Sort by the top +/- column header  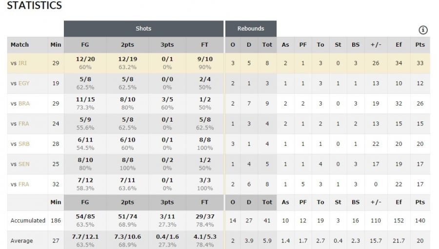click(x=376, y=45)
